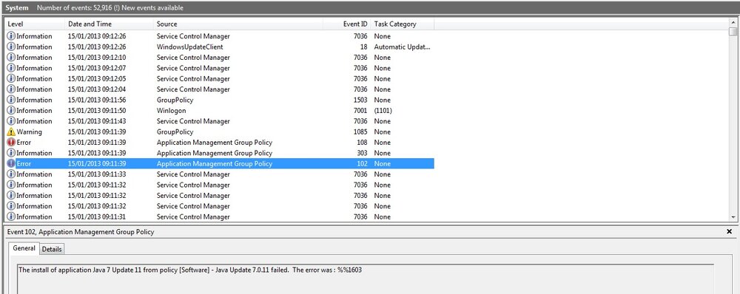Select event ID 1085 cell

pos(360,132)
